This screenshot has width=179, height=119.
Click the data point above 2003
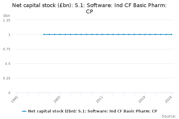[x=60, y=35]
